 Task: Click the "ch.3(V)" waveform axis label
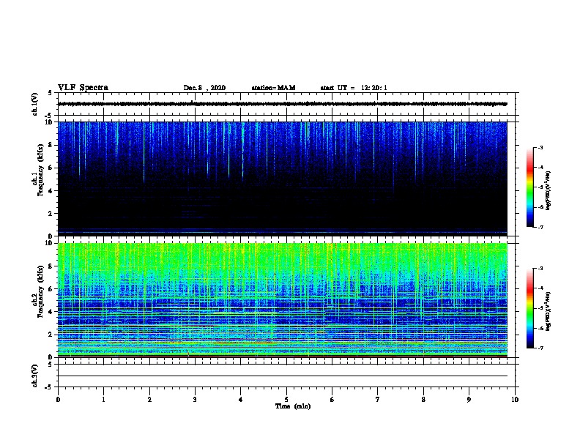pyautogui.click(x=34, y=376)
